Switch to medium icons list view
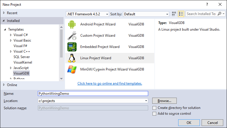 tap(181, 14)
